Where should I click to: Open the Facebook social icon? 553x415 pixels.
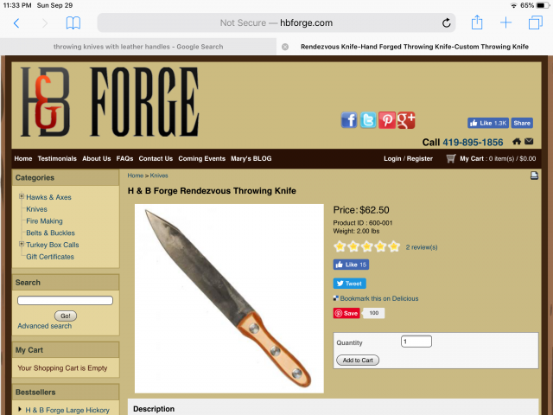pyautogui.click(x=349, y=120)
